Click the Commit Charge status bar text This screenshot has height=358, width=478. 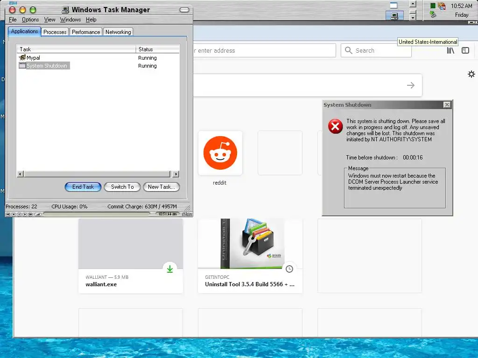142,207
